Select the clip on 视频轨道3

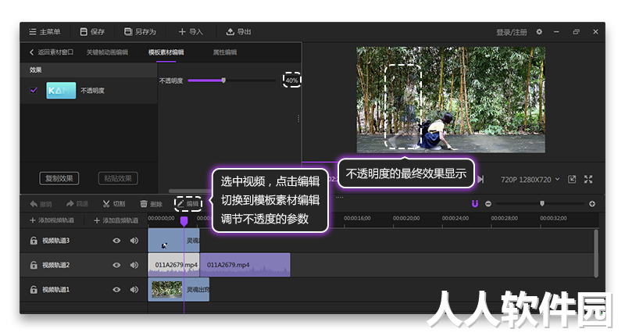pos(173,240)
